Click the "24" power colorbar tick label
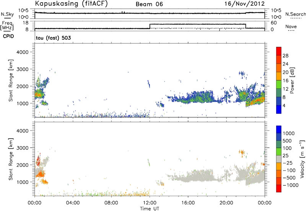 click(285, 64)
